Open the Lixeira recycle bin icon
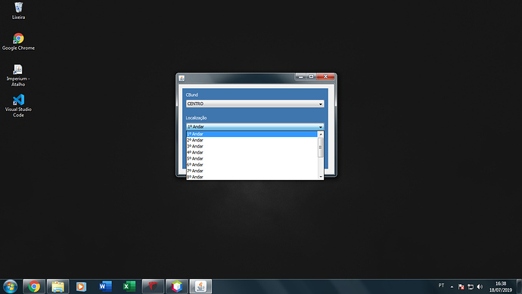522x294 pixels. point(18,11)
